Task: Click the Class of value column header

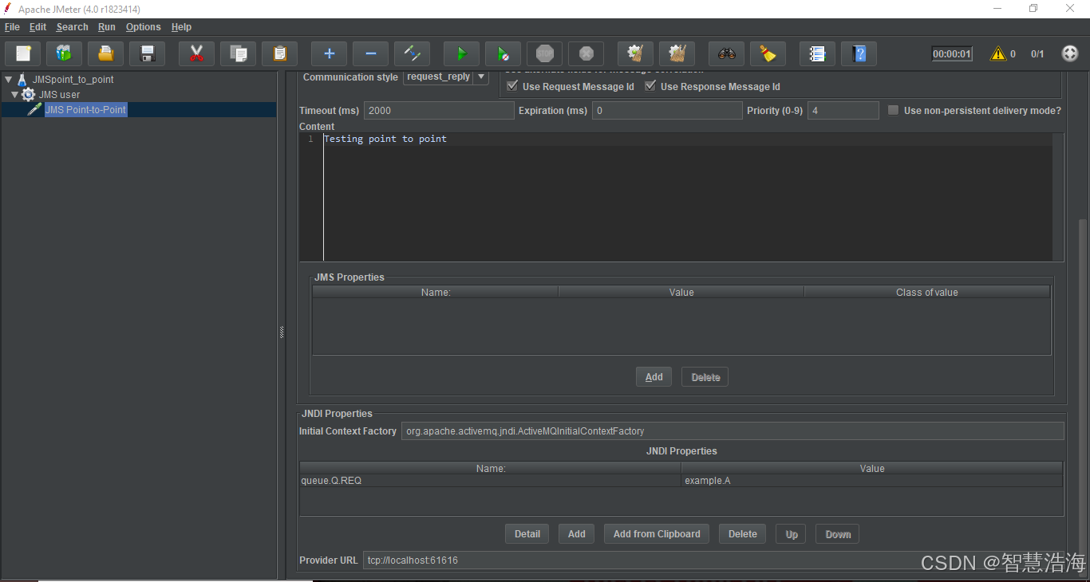Action: [926, 293]
